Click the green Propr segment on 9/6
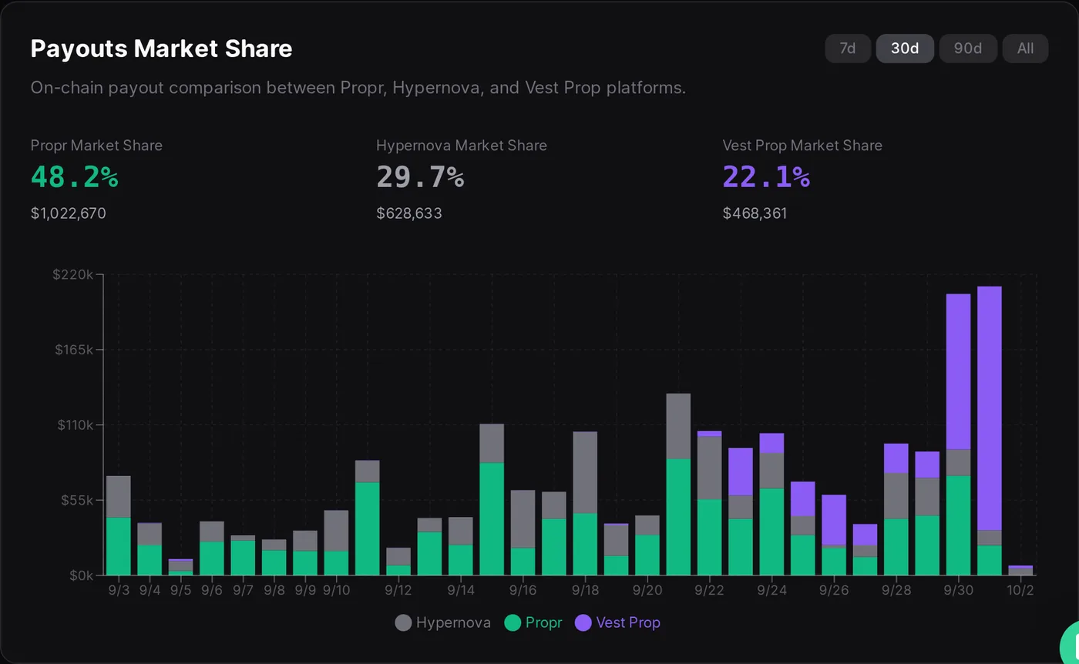Viewport: 1079px width, 664px height. (212, 558)
